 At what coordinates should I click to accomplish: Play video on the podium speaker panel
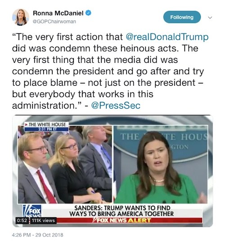pos(161,164)
